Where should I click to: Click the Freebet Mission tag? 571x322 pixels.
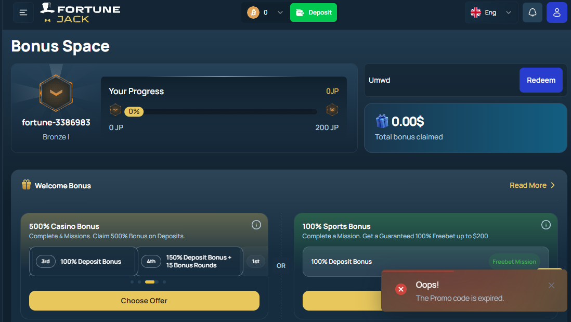(x=514, y=262)
